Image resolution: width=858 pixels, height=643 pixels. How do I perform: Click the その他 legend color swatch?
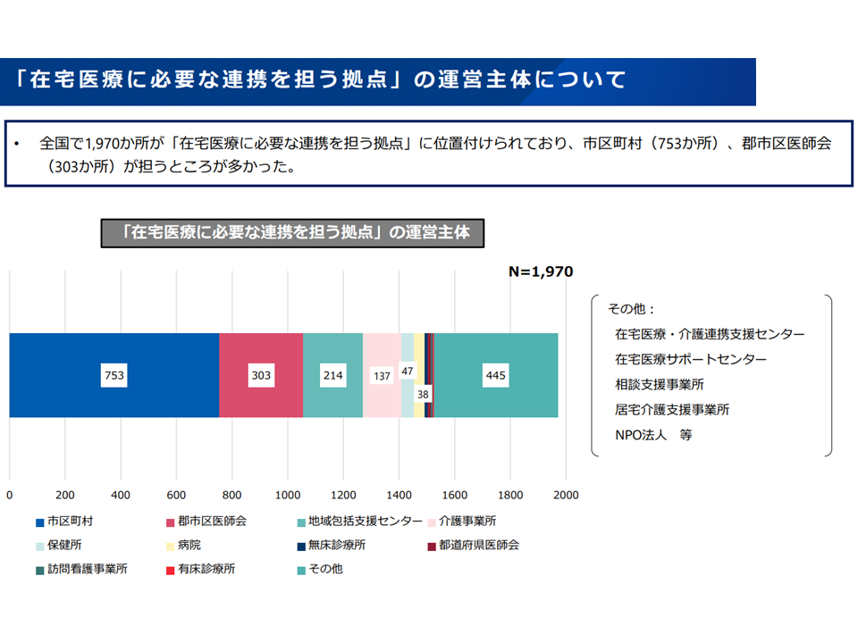pos(300,569)
